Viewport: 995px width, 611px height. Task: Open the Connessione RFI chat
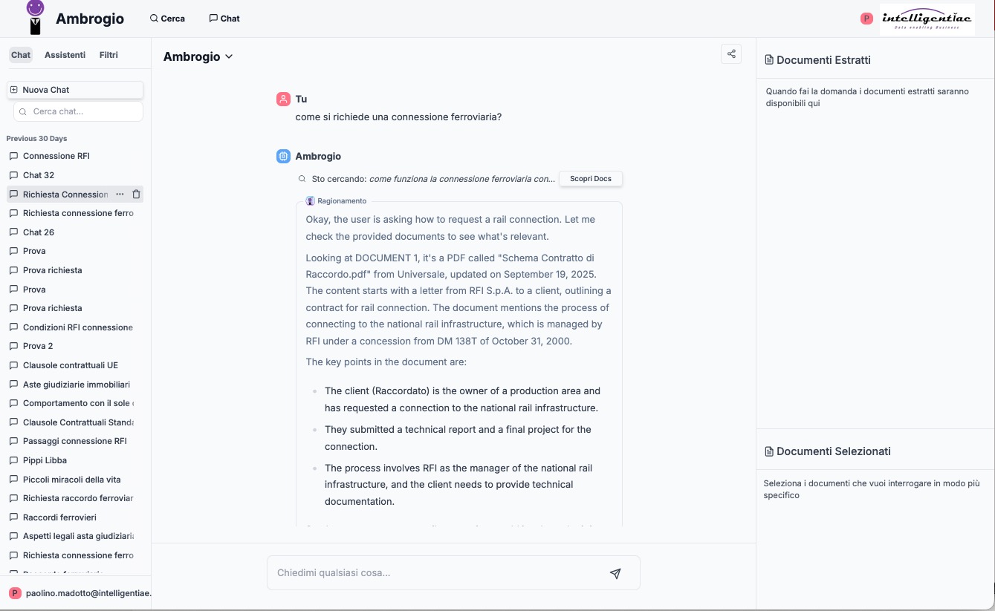click(x=56, y=156)
